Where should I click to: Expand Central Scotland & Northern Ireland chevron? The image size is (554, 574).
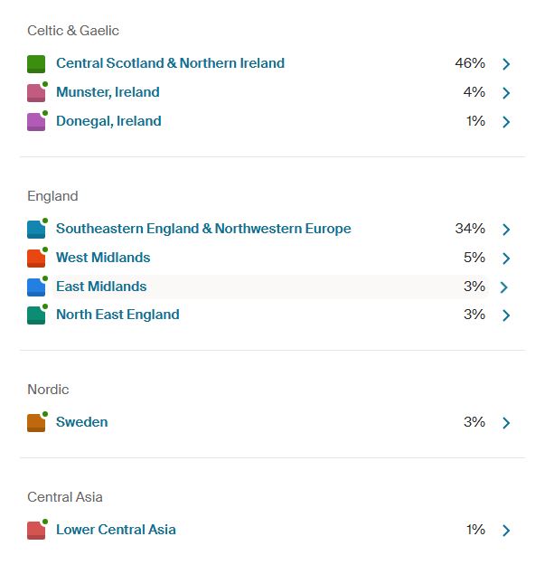click(506, 64)
